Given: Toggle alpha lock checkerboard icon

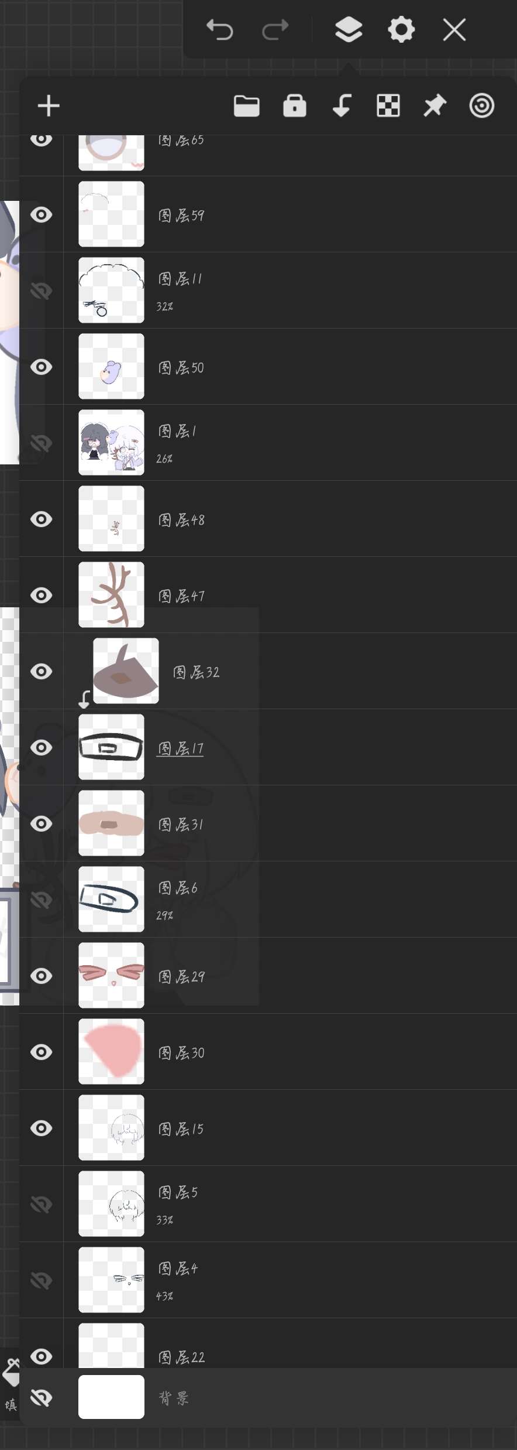Looking at the screenshot, I should click(388, 106).
